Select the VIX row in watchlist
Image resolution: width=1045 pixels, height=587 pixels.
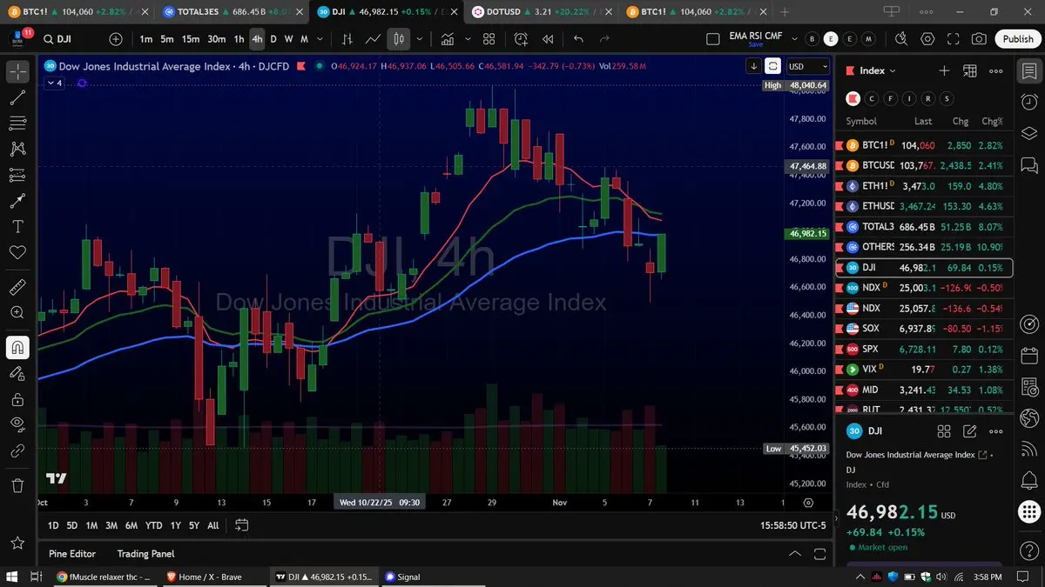click(922, 370)
